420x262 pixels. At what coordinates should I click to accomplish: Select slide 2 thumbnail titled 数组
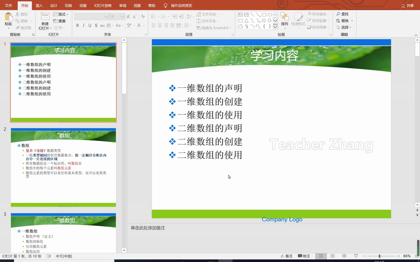(63, 168)
